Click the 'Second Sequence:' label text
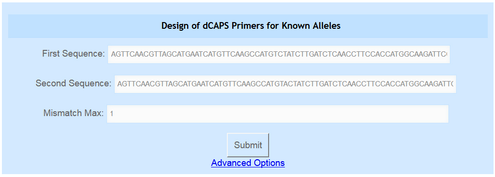This screenshot has height=177, width=495. click(73, 83)
